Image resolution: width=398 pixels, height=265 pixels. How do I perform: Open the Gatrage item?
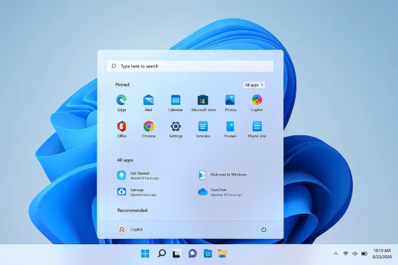[x=137, y=192]
